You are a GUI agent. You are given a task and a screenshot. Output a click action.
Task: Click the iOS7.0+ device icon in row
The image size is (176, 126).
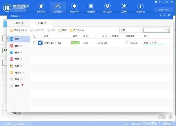127,43
